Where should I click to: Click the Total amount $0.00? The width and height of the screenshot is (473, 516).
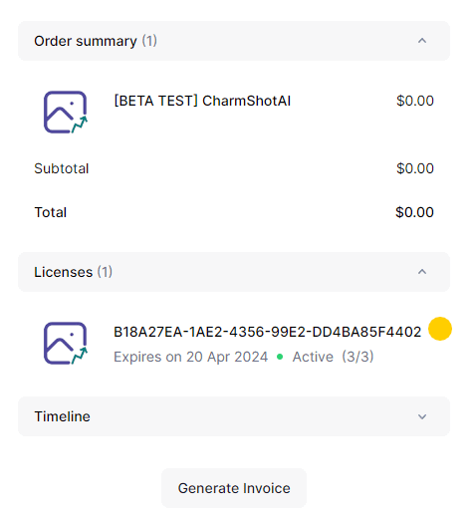(414, 212)
